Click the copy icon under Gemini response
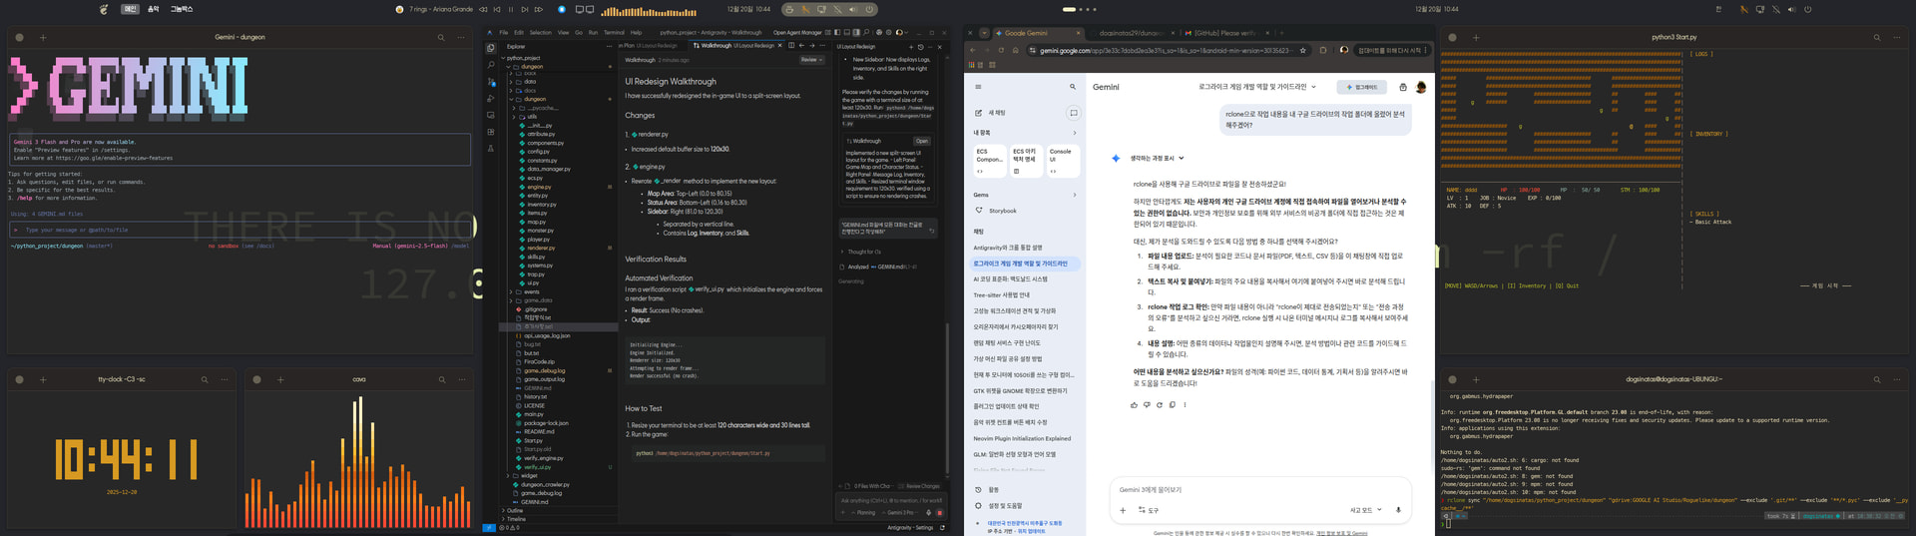Viewport: 1916px width, 536px height. [x=1172, y=405]
